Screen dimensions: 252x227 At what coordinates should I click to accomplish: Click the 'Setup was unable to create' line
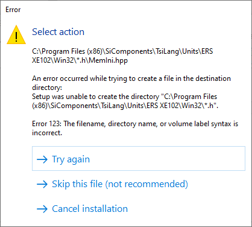pos(125,97)
